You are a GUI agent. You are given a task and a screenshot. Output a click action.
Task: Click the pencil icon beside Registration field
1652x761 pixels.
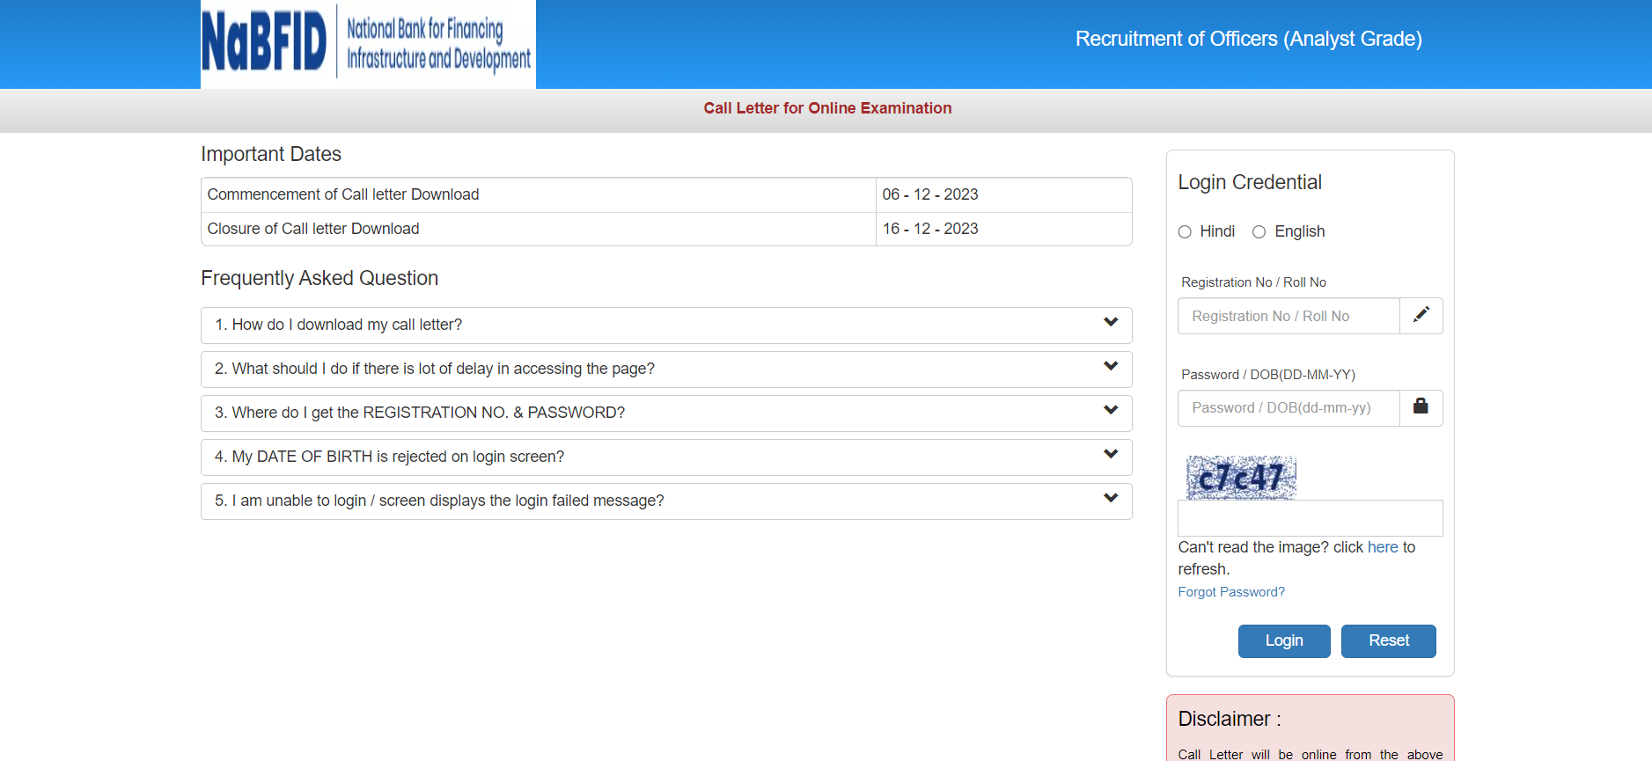[1421, 316]
